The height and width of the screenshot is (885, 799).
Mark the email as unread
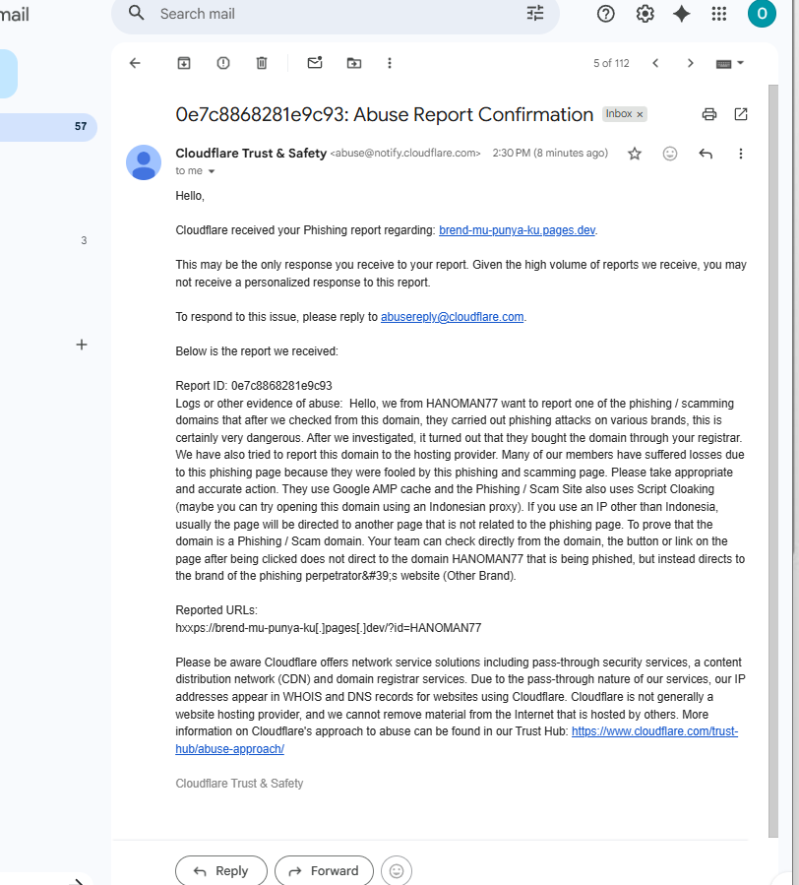pos(315,63)
